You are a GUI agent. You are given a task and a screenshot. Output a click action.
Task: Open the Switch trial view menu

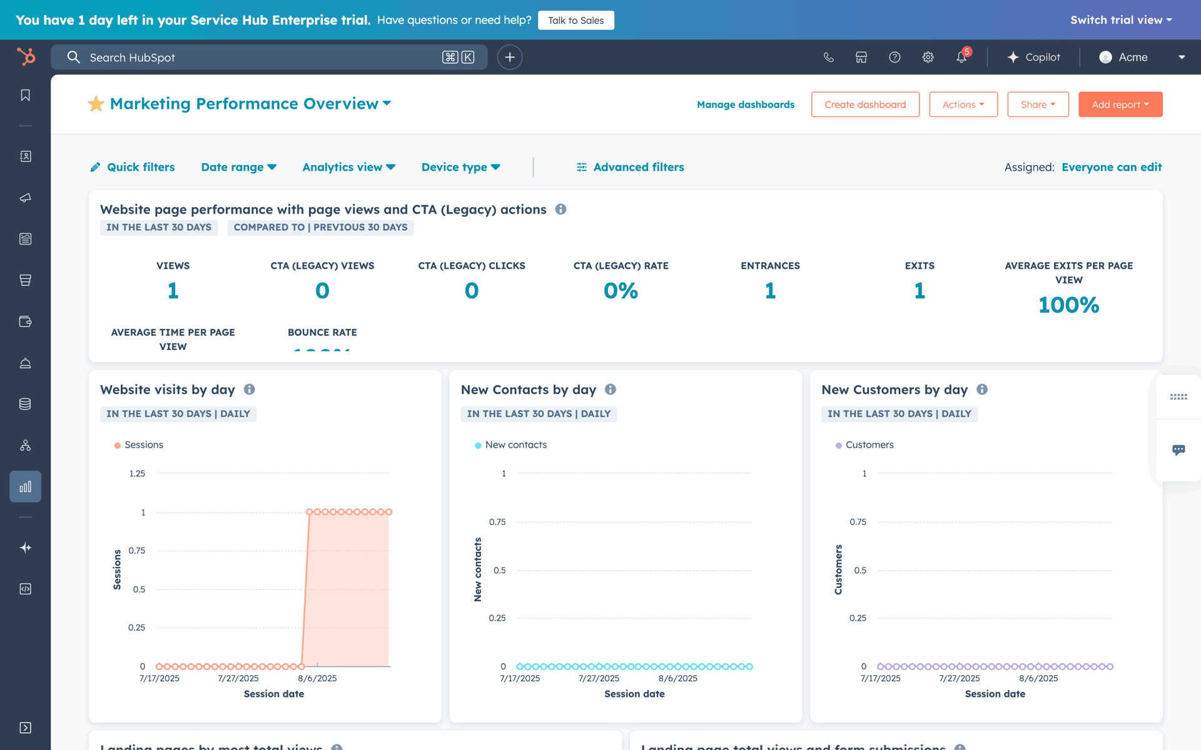pyautogui.click(x=1121, y=20)
